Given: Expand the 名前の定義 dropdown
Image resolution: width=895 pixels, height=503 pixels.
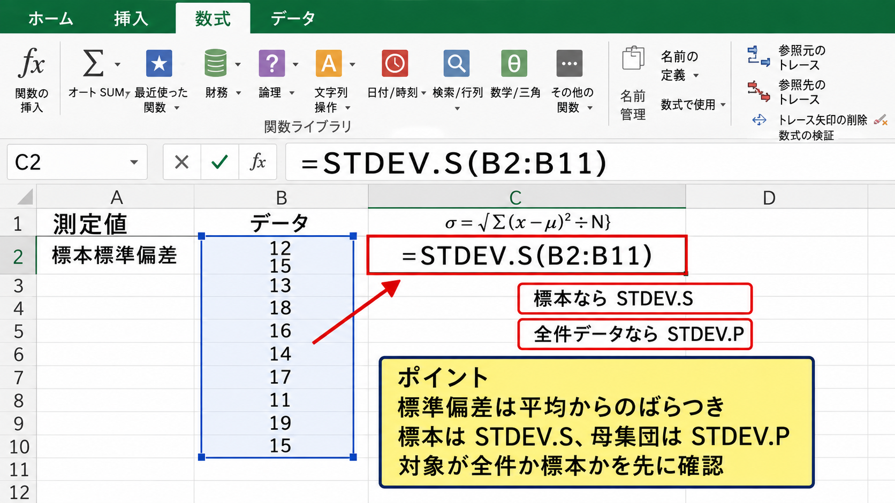Looking at the screenshot, I should [x=696, y=76].
